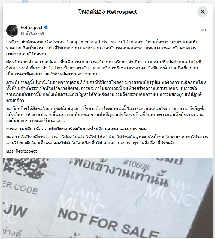Image resolution: width=215 pixels, height=239 pixels.
Task: Click the signature line บอม Retrospect
Action: pyautogui.click(x=22, y=151)
